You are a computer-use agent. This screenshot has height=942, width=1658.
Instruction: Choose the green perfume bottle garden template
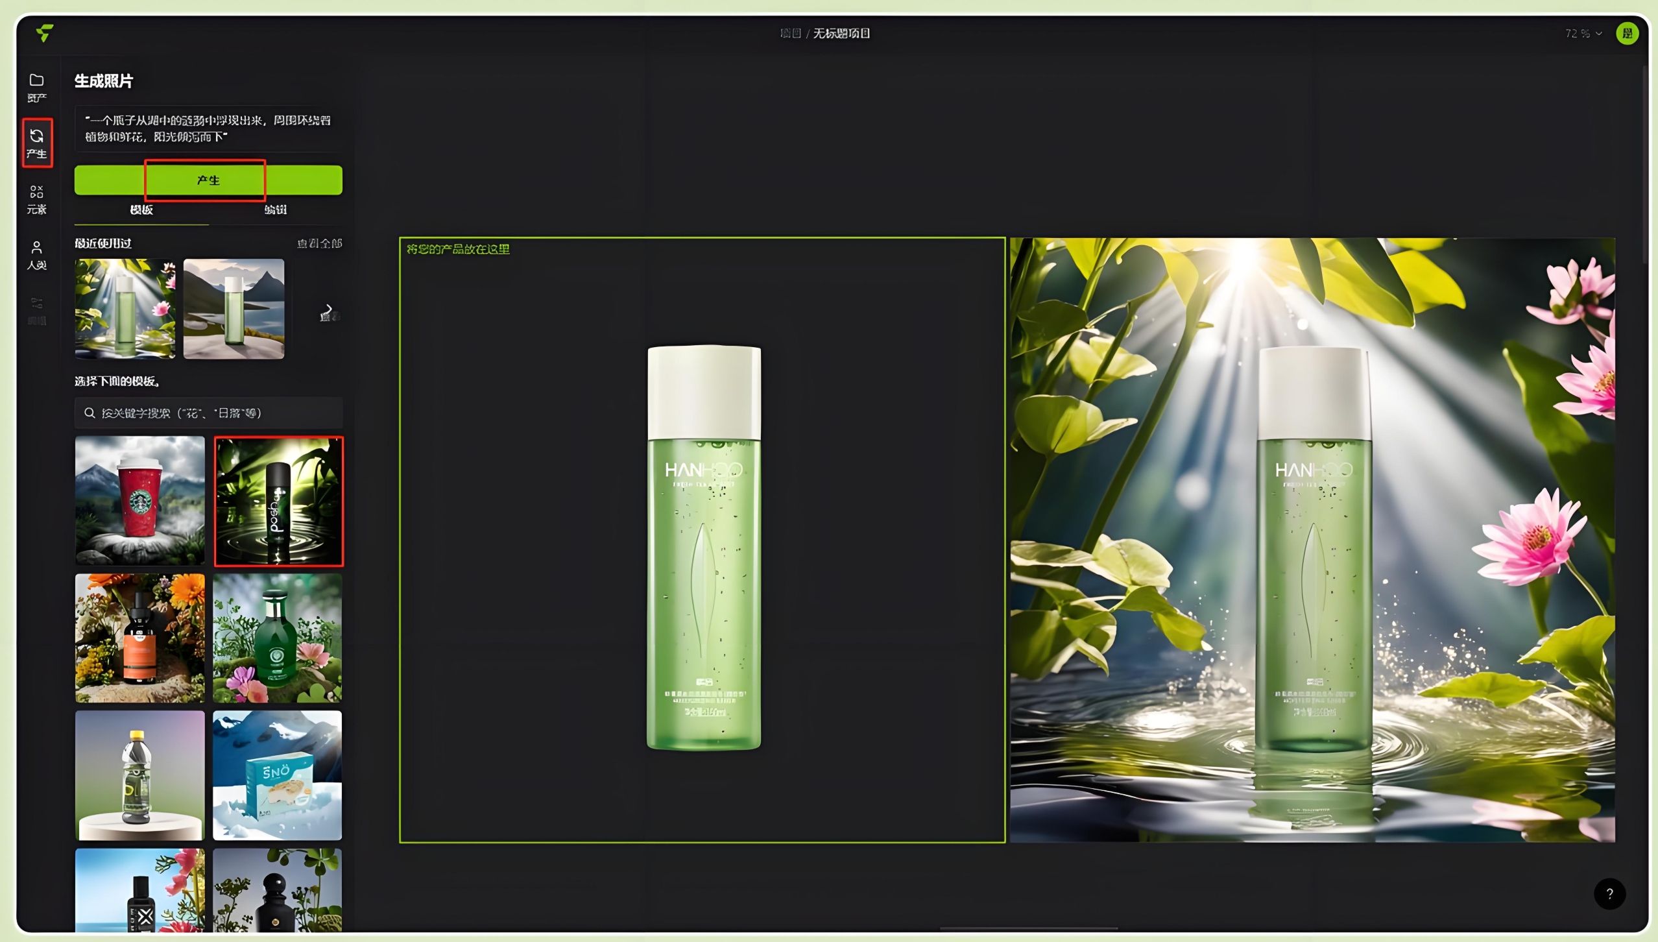[278, 638]
